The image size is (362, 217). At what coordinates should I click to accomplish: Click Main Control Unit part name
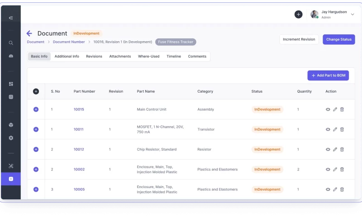[x=152, y=109]
